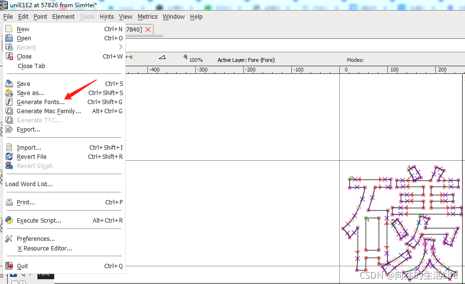
Task: Open the Window menu
Action: coord(174,17)
